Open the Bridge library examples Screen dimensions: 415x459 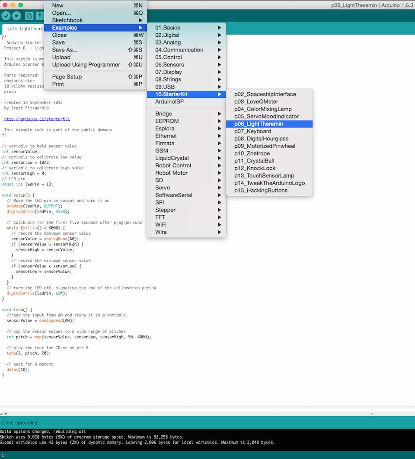click(x=187, y=114)
